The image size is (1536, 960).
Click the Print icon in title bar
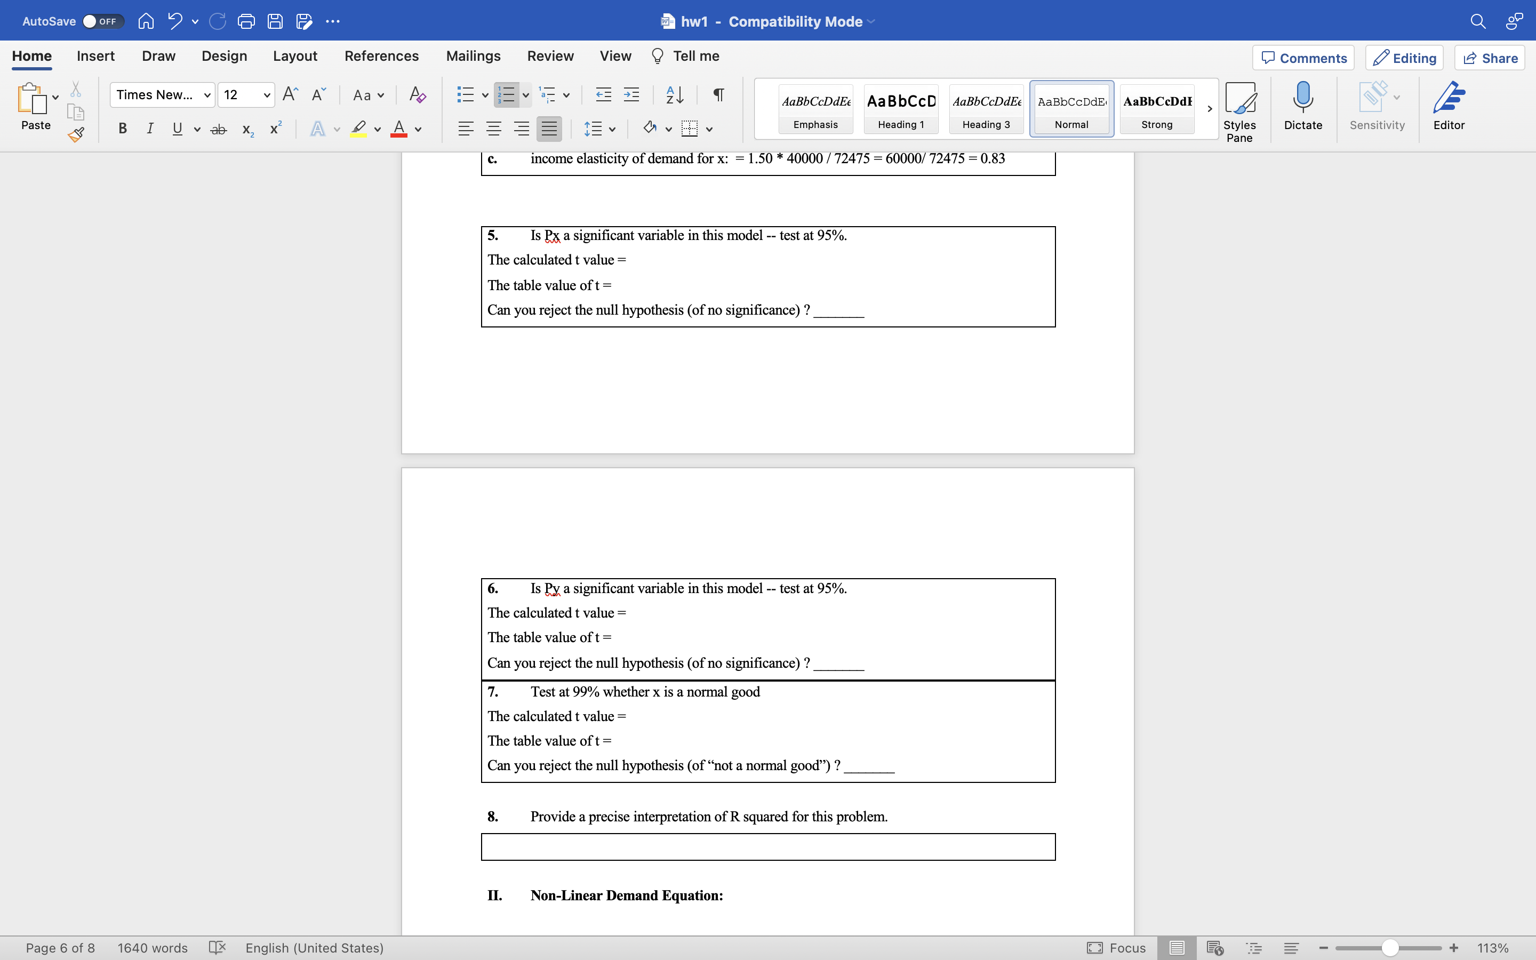246,21
